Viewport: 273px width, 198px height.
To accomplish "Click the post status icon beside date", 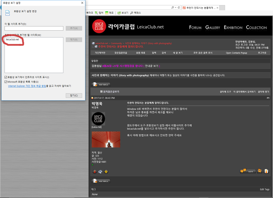I will tap(92, 98).
